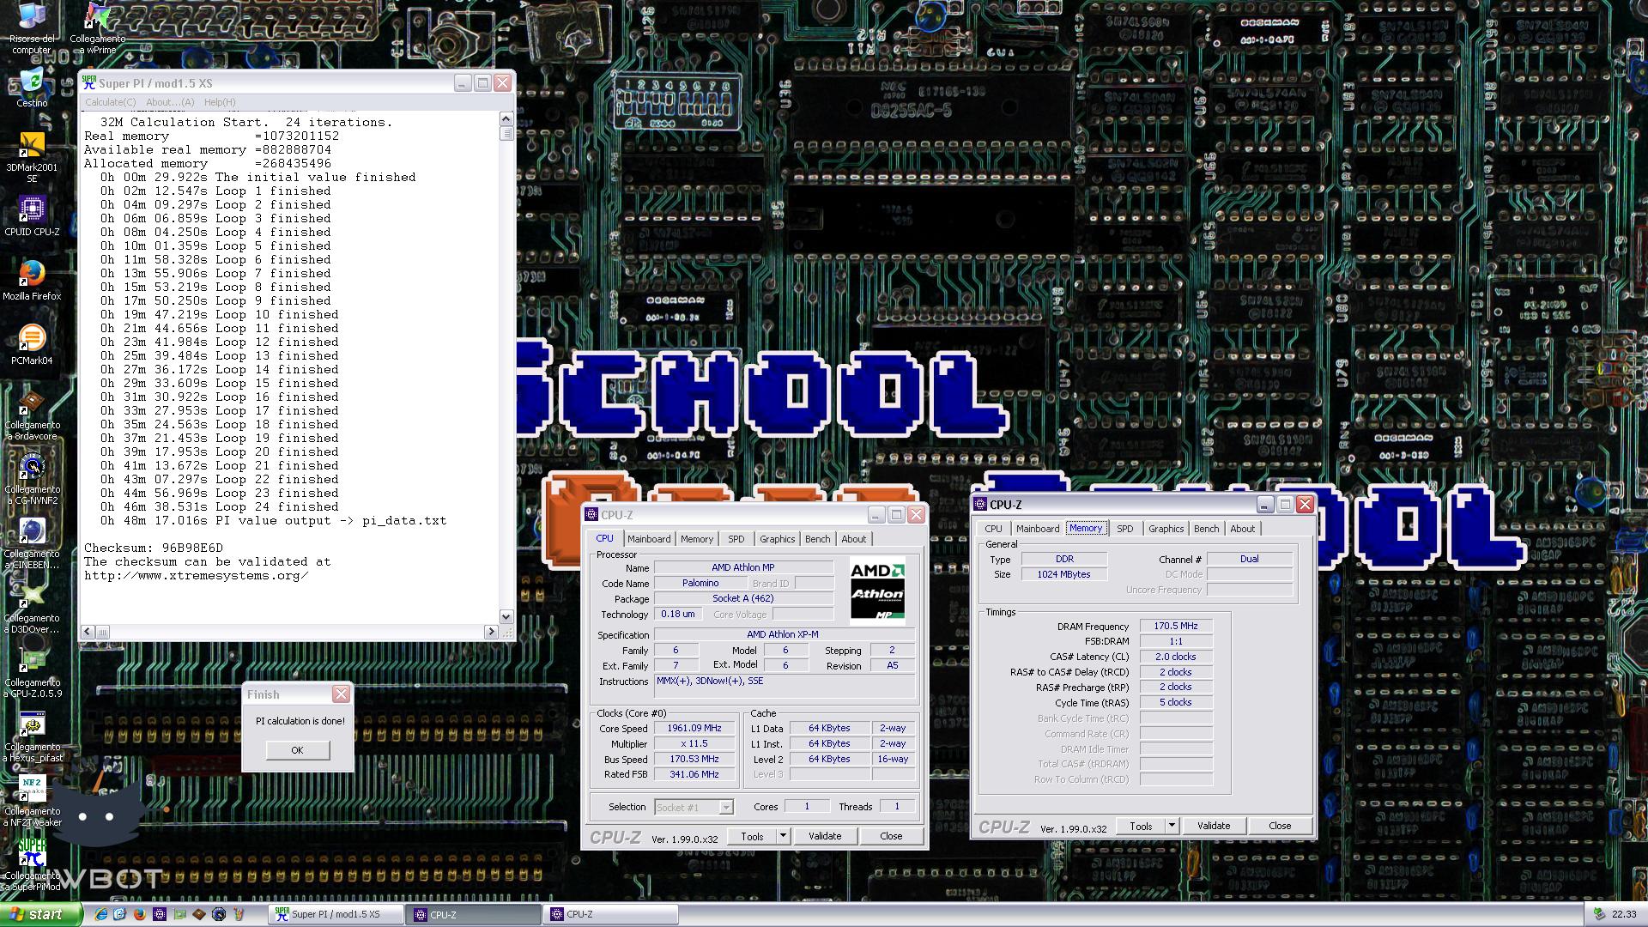Click Internet Explorer in the quick launch
This screenshot has width=1648, height=927.
tap(100, 915)
